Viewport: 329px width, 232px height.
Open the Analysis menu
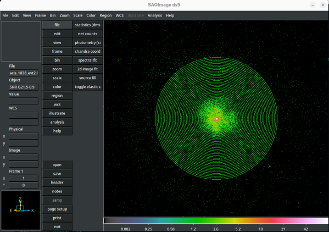tap(155, 15)
